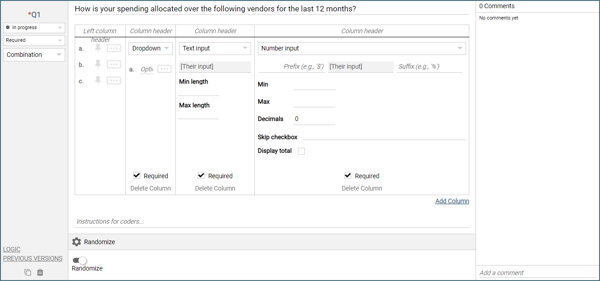Open the more options button for row c
600x281 pixels.
tap(114, 80)
